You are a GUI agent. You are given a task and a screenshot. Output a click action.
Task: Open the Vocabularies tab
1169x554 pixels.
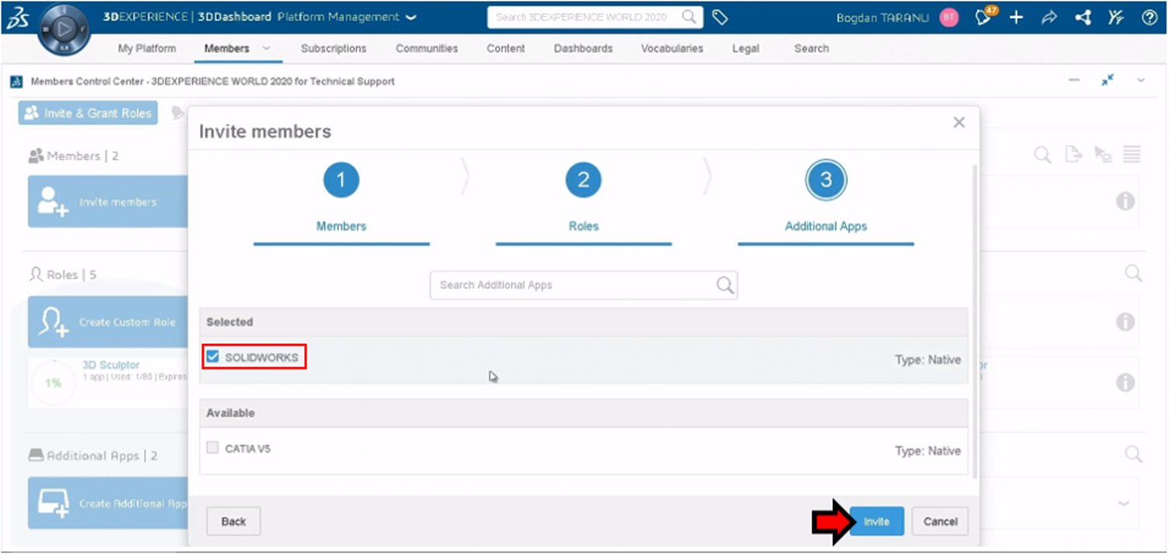(x=672, y=48)
